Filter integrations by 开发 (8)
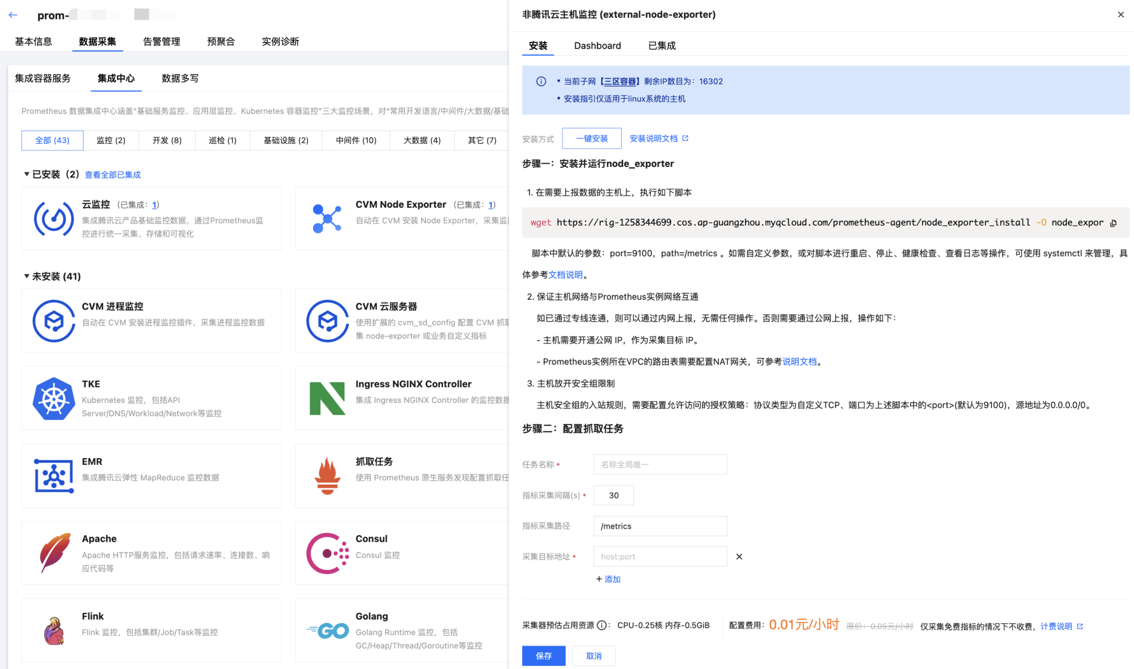The height and width of the screenshot is (669, 1134). tap(167, 140)
